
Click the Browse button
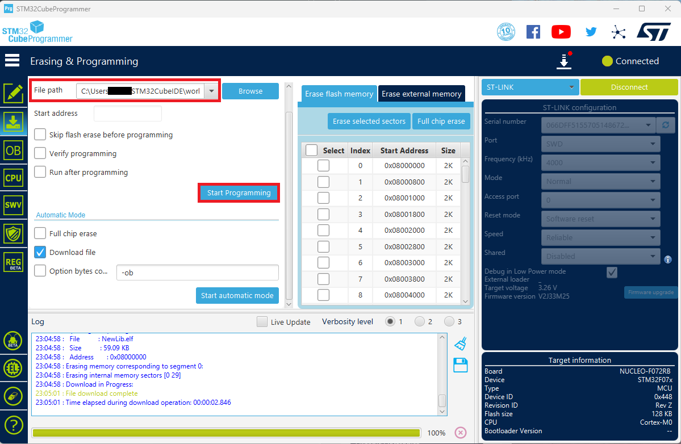click(x=250, y=91)
